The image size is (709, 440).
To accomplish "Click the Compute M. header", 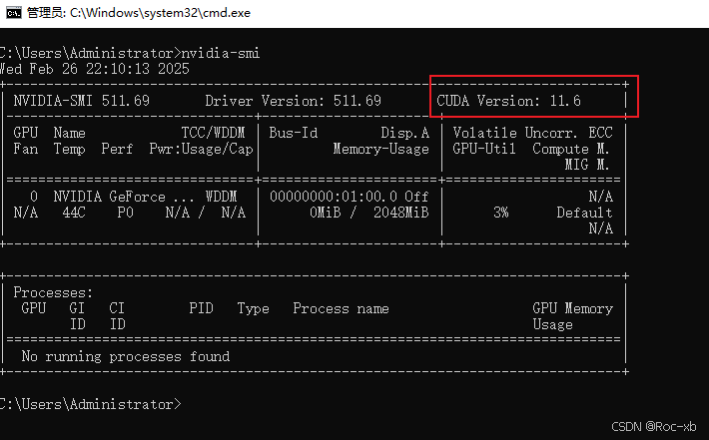I will (x=570, y=149).
